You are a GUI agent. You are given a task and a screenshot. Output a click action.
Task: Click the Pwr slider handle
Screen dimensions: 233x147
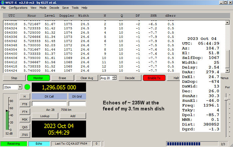226,99
